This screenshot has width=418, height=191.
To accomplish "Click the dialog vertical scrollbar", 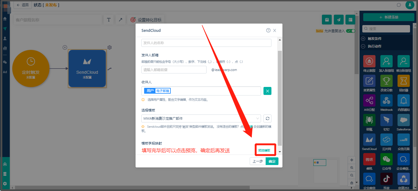I will (280, 99).
